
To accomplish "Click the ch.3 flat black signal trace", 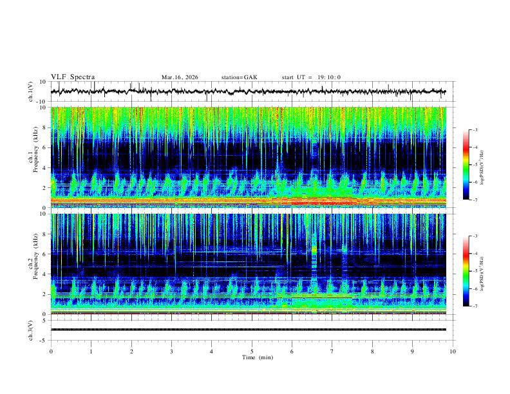I will coord(248,330).
